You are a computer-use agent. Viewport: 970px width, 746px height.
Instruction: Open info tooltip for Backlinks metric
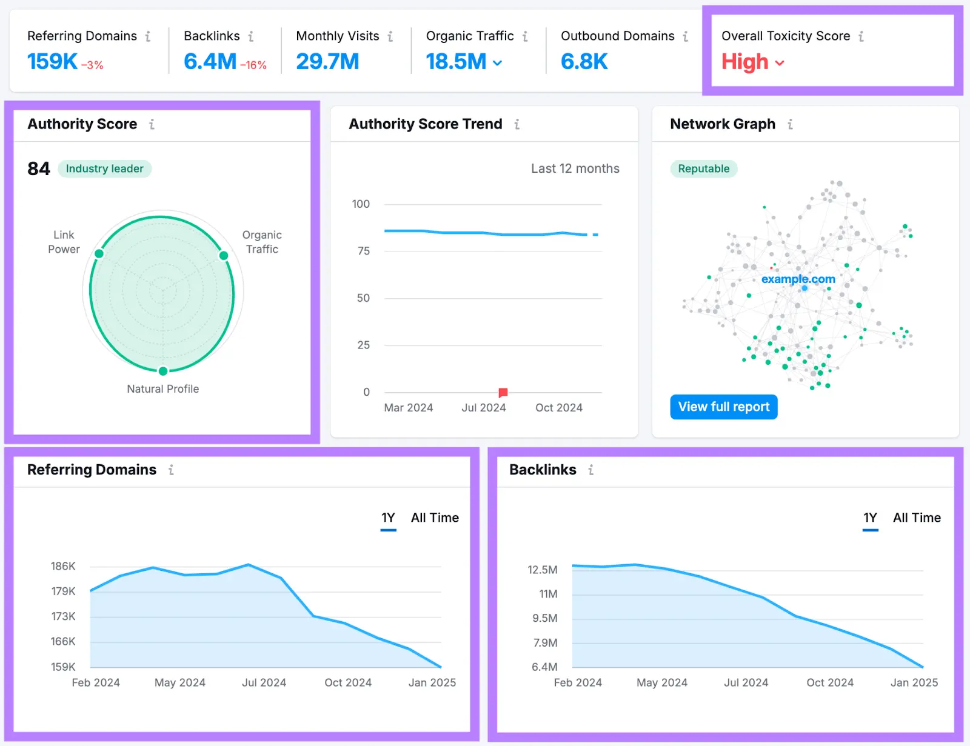click(x=252, y=36)
